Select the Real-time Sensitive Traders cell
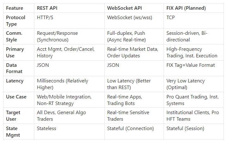The image size is (227, 142). (x=134, y=116)
